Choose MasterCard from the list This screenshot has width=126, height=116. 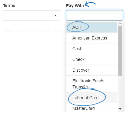tap(92, 108)
